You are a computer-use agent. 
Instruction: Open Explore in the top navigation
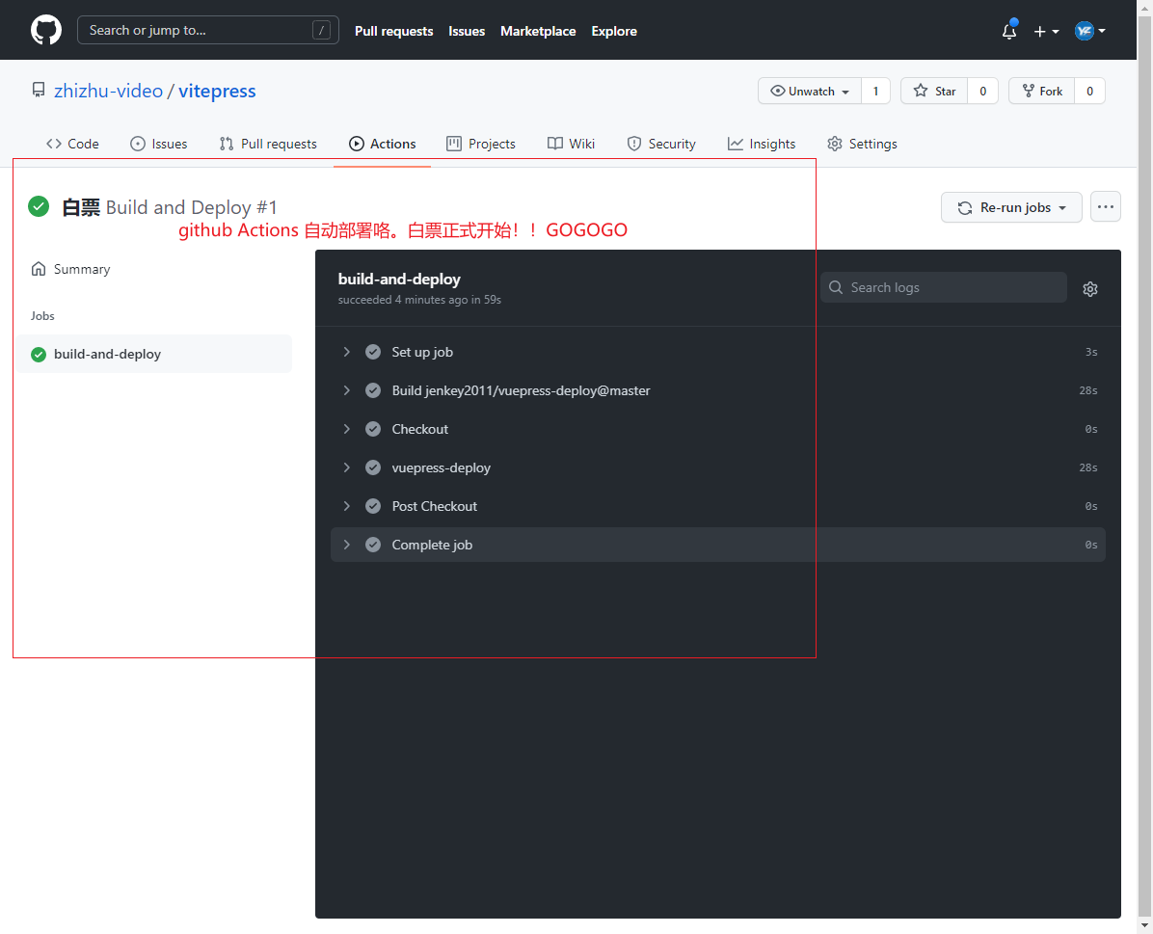(x=614, y=31)
